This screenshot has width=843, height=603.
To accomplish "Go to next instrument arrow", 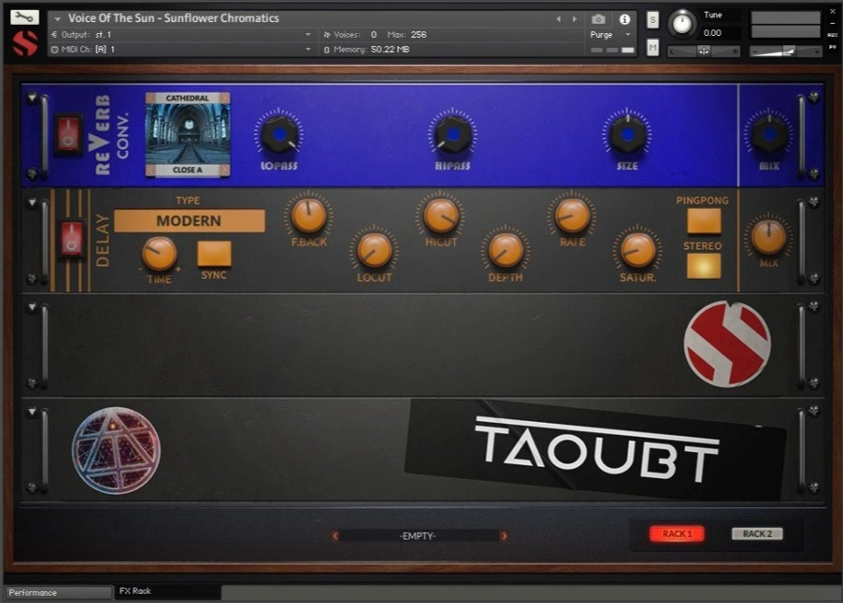I will [x=575, y=18].
